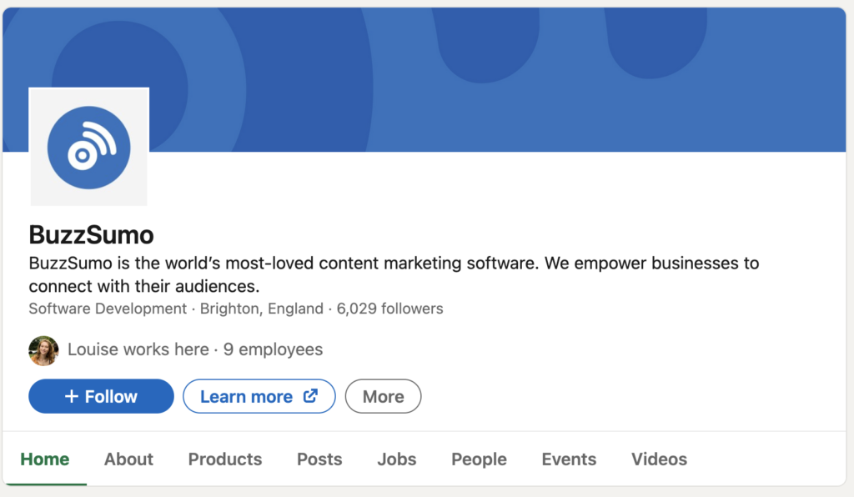
Task: Open Louise's profile photo avatar
Action: [x=43, y=350]
